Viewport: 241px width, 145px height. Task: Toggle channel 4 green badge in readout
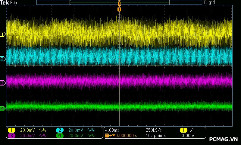coord(60,136)
